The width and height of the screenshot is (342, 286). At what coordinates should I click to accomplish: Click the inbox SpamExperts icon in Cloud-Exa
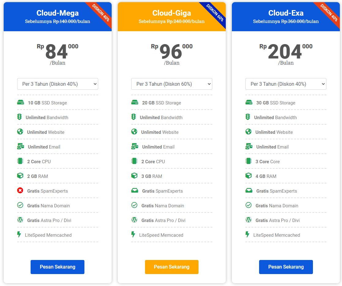coord(249,190)
